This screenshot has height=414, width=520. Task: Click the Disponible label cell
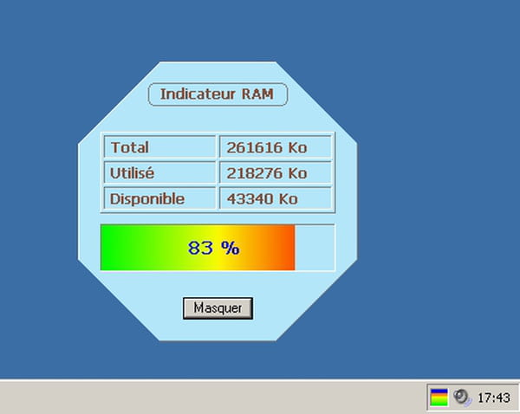[159, 198]
